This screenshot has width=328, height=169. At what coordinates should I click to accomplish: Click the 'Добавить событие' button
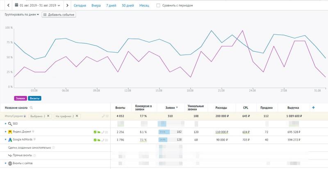pos(59,15)
